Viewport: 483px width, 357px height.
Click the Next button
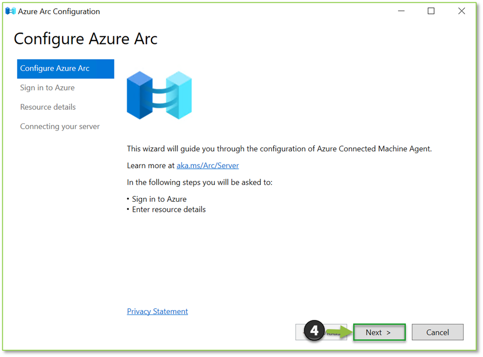point(379,332)
